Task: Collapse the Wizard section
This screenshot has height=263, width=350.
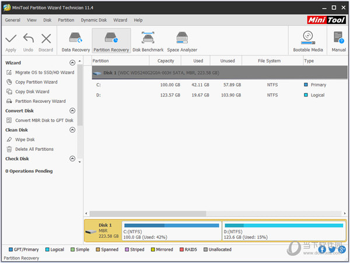Action: tap(72, 63)
